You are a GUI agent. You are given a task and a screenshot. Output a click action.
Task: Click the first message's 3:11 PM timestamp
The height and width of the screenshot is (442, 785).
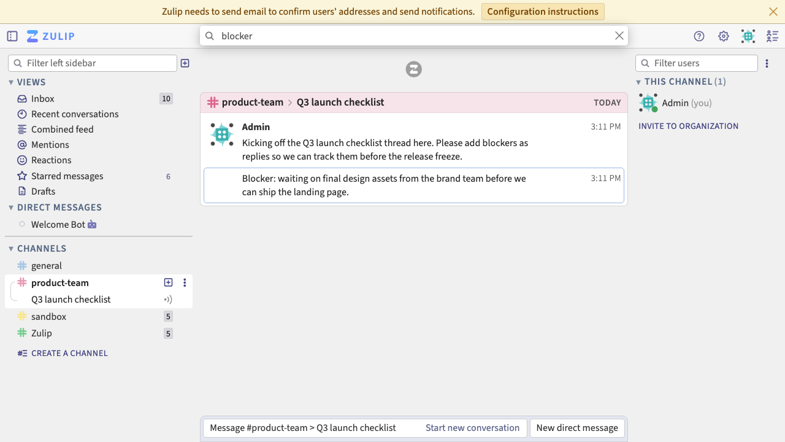tap(606, 127)
